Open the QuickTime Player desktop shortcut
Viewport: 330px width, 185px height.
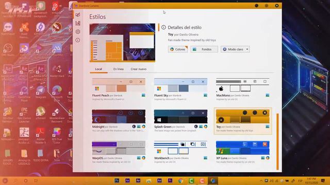pos(24,94)
